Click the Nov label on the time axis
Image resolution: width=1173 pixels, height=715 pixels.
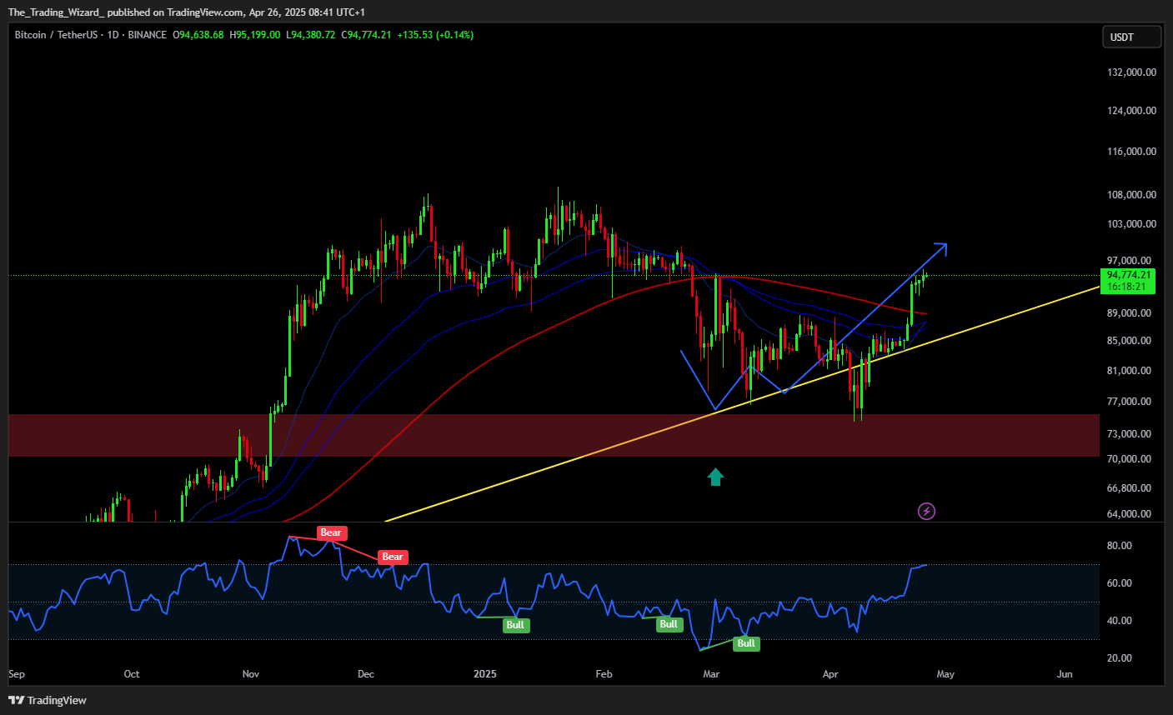(x=251, y=674)
